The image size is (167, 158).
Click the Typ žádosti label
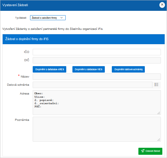coord(21,18)
